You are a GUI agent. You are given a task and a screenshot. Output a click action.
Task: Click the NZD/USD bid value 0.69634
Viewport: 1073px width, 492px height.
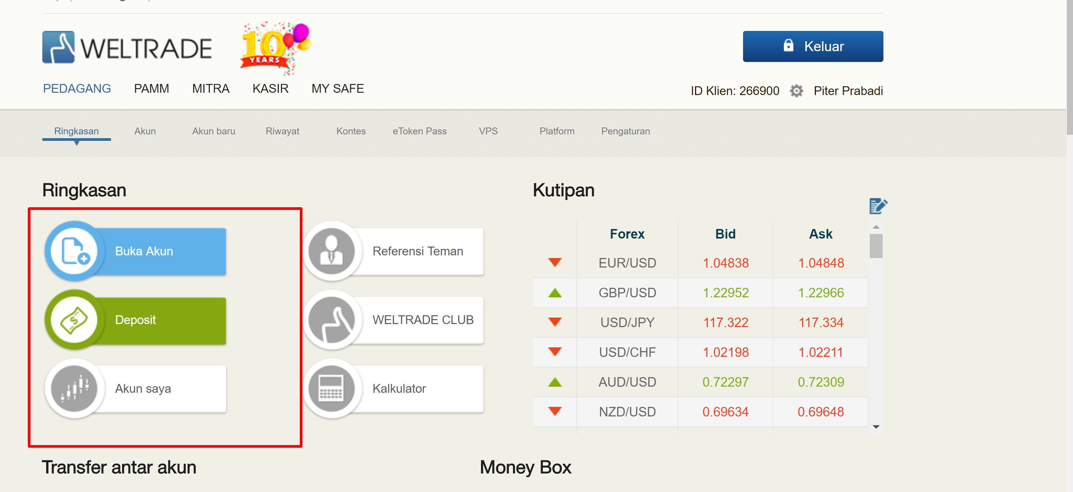click(726, 411)
